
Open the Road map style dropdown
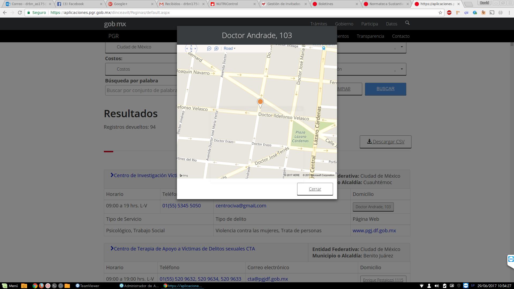[229, 48]
